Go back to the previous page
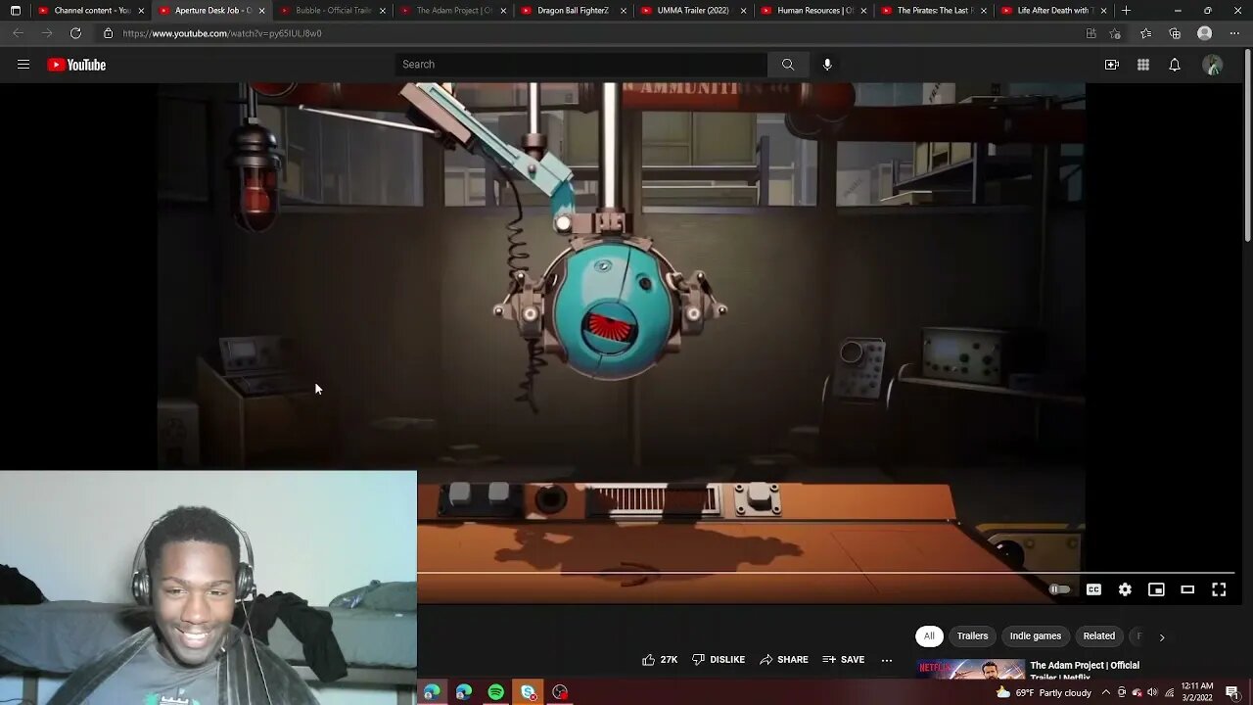Screen dimensions: 1253x705 click(x=18, y=33)
